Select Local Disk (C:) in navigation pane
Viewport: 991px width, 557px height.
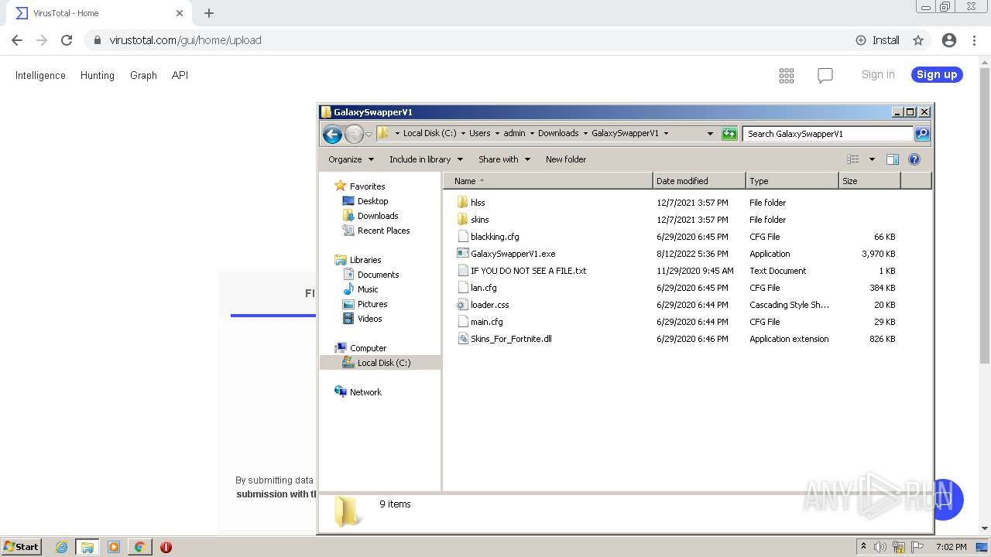pos(380,363)
